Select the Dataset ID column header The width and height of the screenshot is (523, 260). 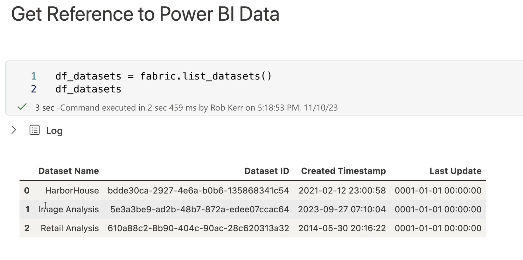click(x=266, y=171)
